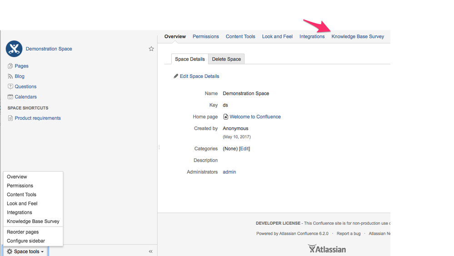Screen dimensions: 454x256
Task: Switch to the Look and Feel tab
Action: (x=277, y=36)
